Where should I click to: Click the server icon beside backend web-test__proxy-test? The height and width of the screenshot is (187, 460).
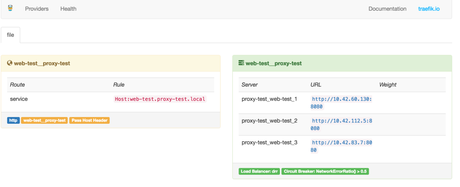coord(241,63)
